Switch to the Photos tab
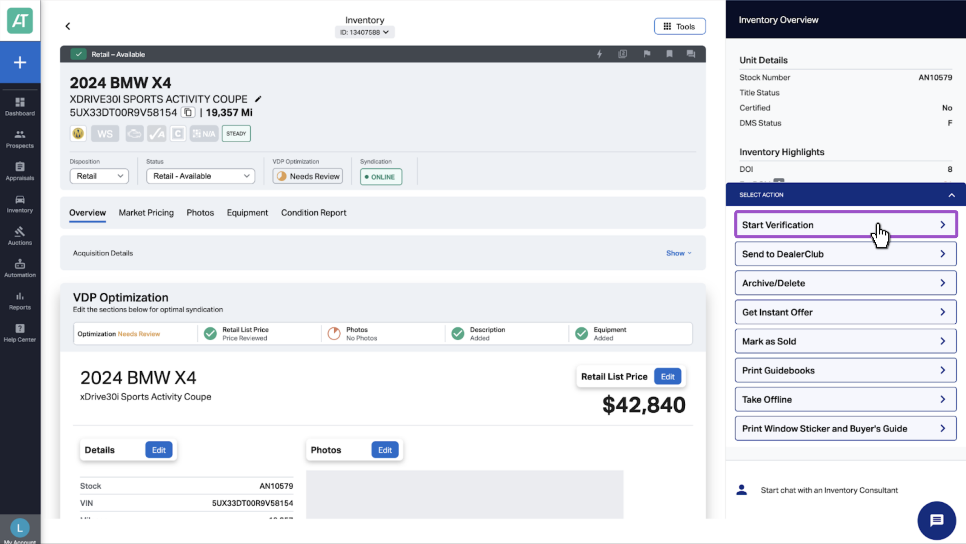The height and width of the screenshot is (544, 966). 200,213
